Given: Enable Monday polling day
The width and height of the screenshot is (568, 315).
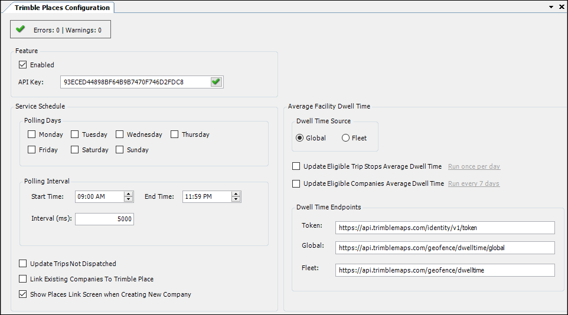Looking at the screenshot, I should tap(32, 134).
